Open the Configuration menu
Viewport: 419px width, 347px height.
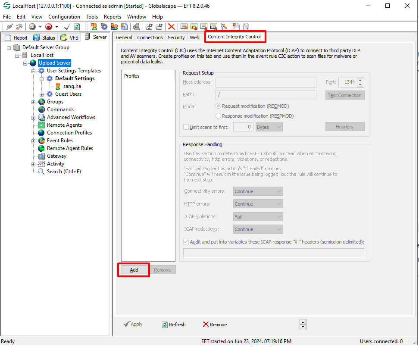pyautogui.click(x=64, y=16)
